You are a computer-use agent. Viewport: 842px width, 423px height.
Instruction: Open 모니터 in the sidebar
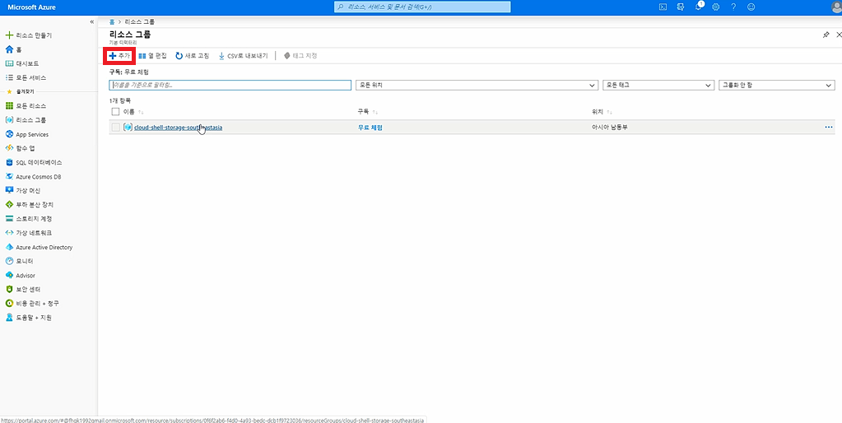pyautogui.click(x=19, y=261)
